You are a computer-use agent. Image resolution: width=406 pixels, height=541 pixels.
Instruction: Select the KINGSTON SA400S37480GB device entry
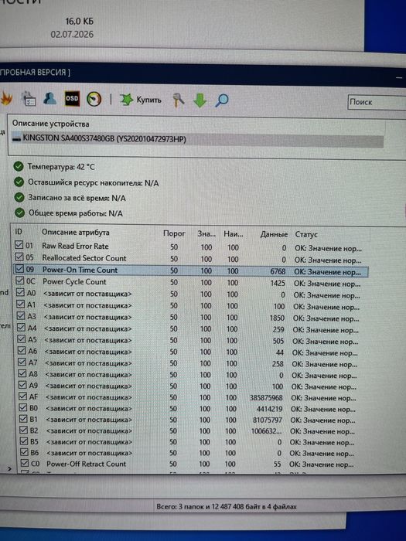click(197, 139)
